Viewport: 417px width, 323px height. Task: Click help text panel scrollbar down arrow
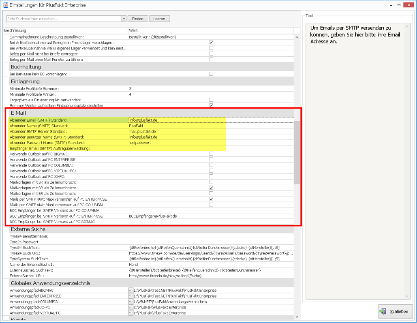click(x=407, y=296)
